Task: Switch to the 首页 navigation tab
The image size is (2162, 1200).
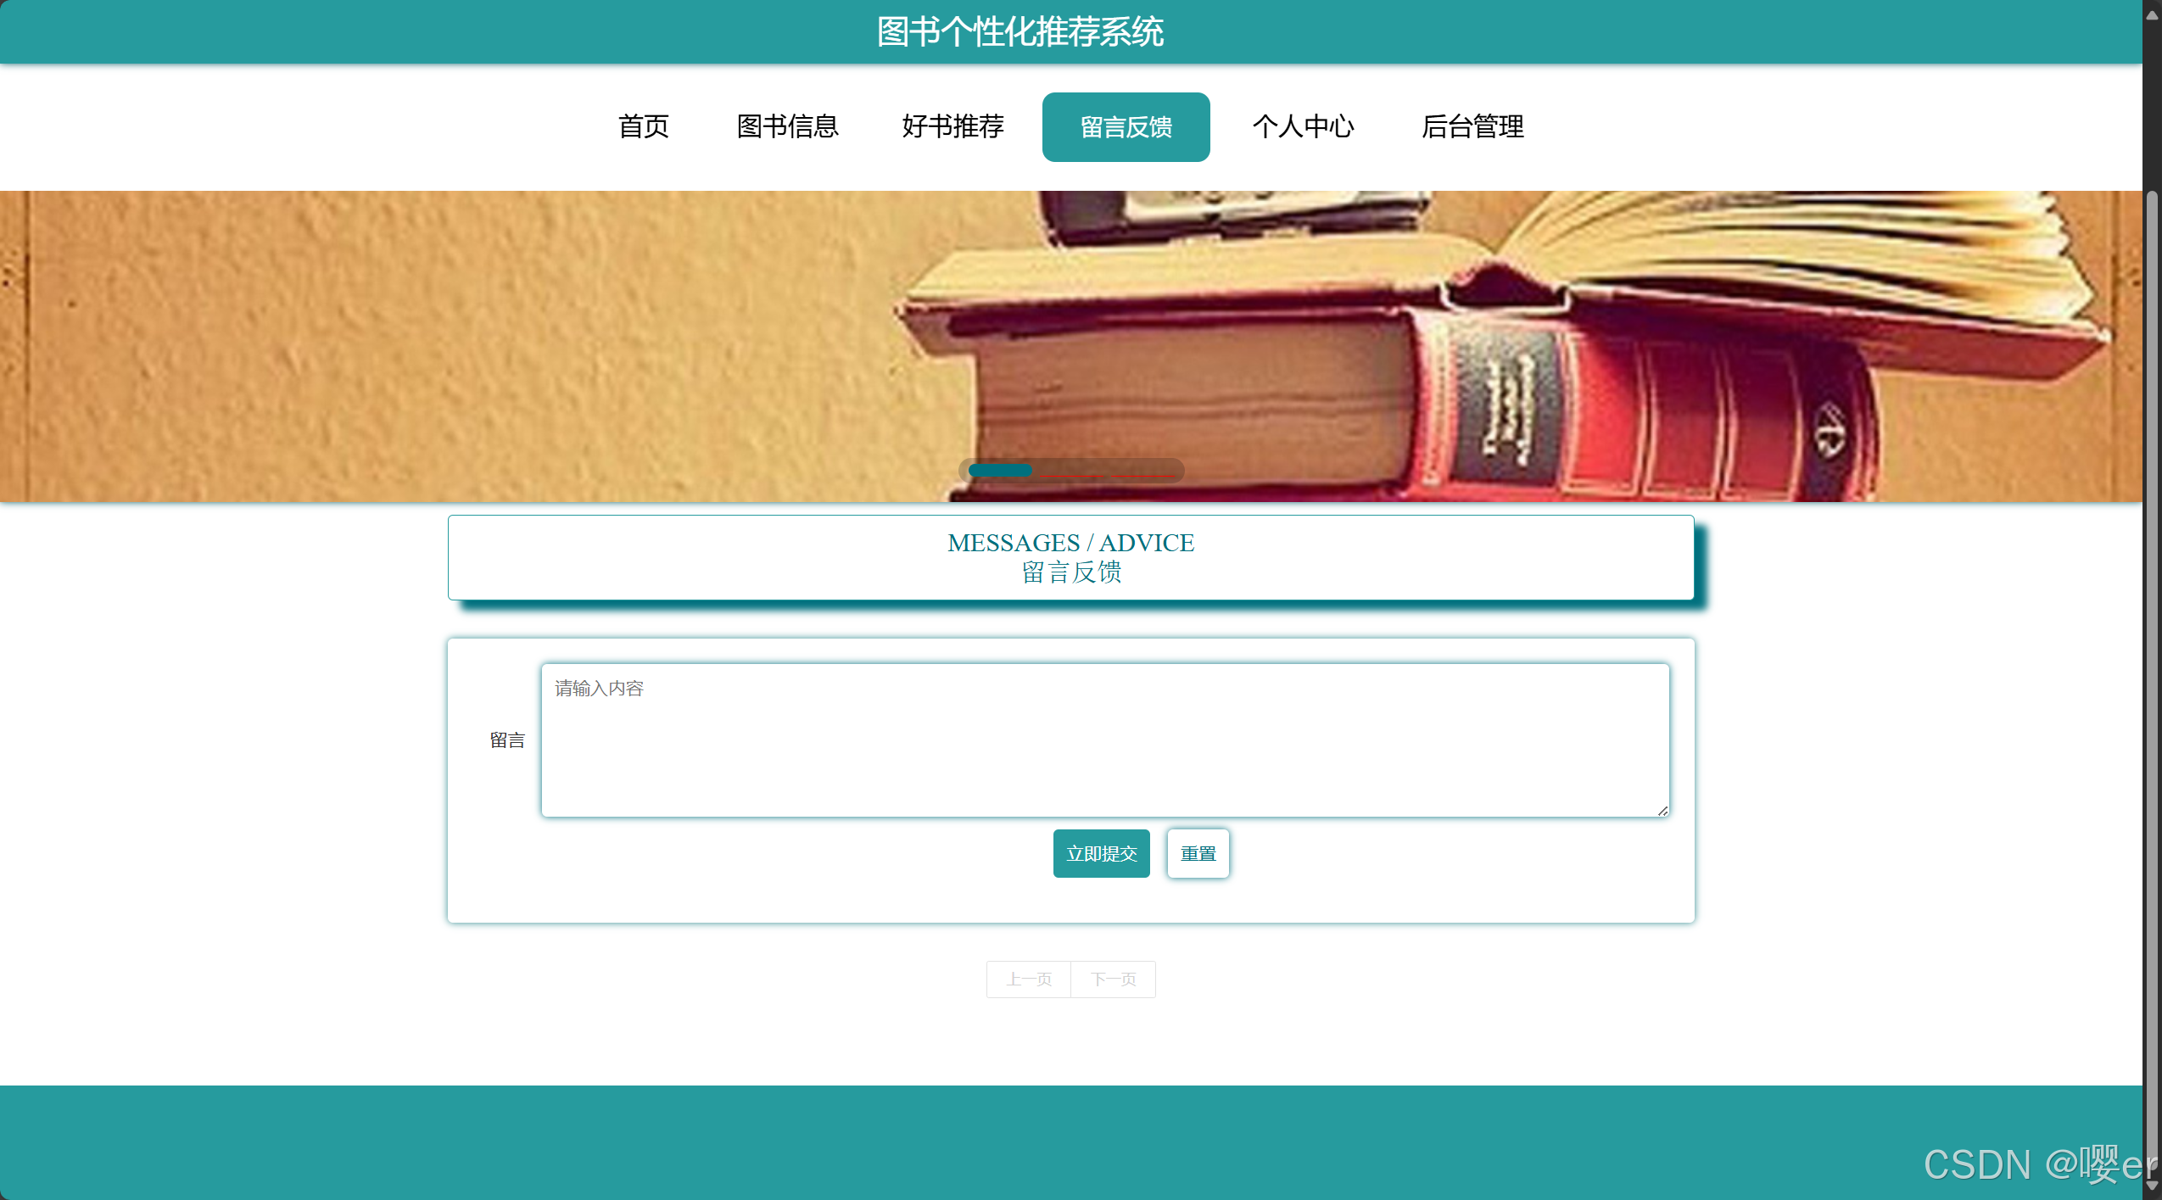Action: pyautogui.click(x=643, y=126)
